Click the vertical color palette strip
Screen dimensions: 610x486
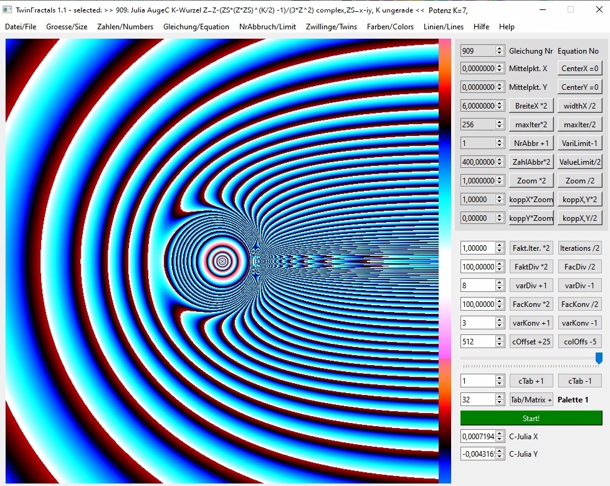click(445, 261)
